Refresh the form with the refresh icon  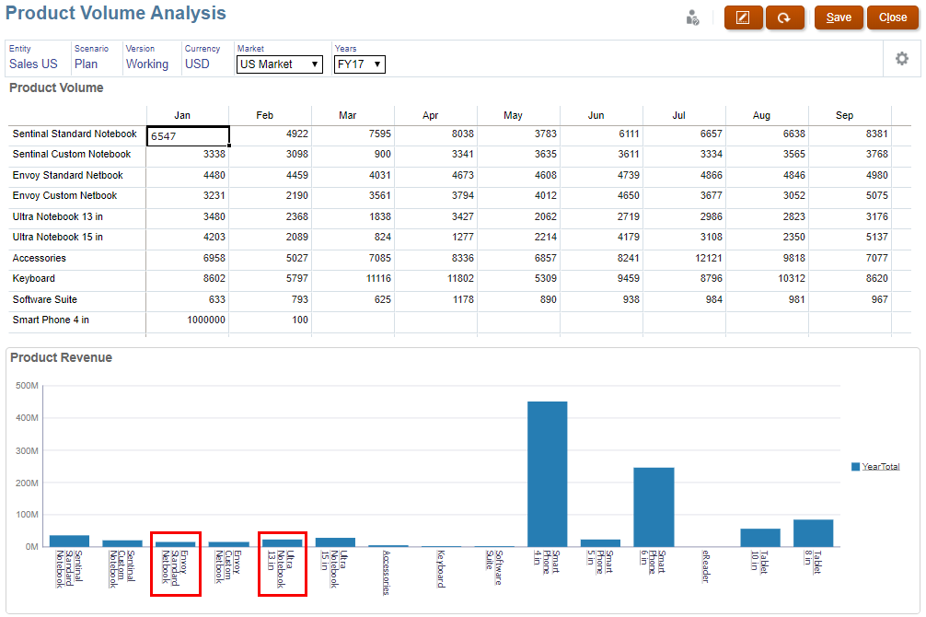point(785,17)
